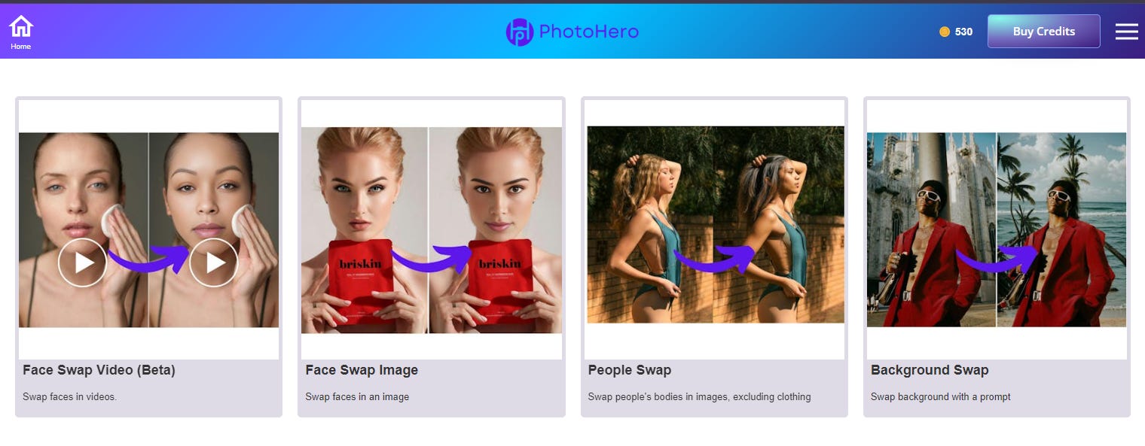1145x446 pixels.
Task: Click the Buy Credits button
Action: tap(1044, 31)
